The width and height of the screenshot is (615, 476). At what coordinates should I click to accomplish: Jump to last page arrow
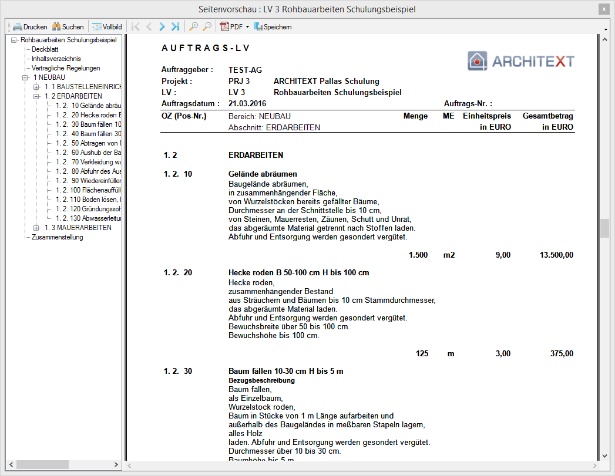(x=175, y=26)
